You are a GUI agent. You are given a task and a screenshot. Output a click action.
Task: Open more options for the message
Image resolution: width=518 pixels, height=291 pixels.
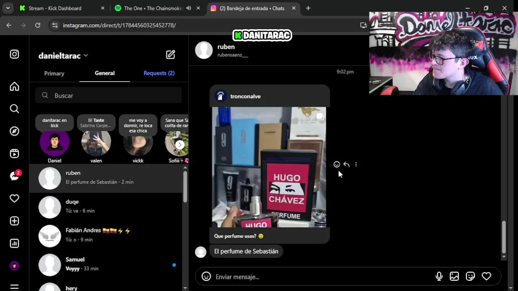point(356,164)
